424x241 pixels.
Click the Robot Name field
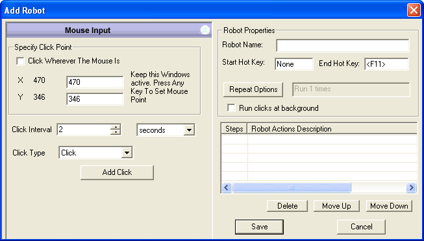(343, 45)
